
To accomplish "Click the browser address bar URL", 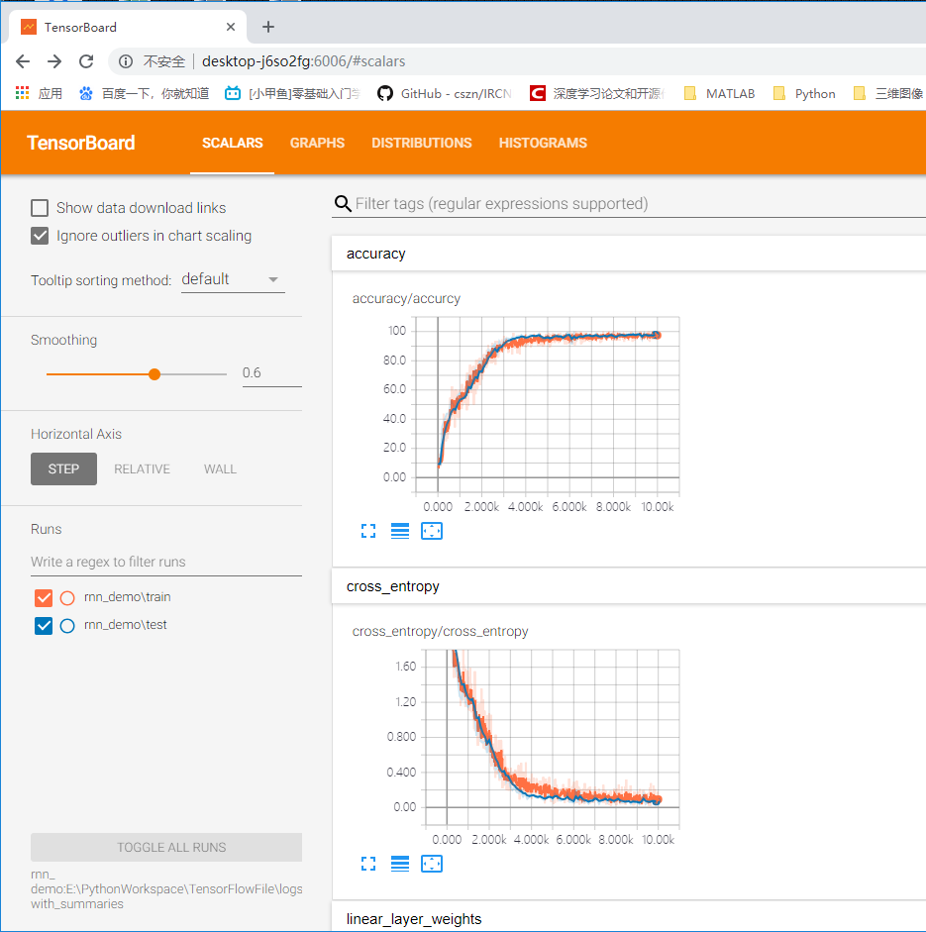I will [303, 61].
